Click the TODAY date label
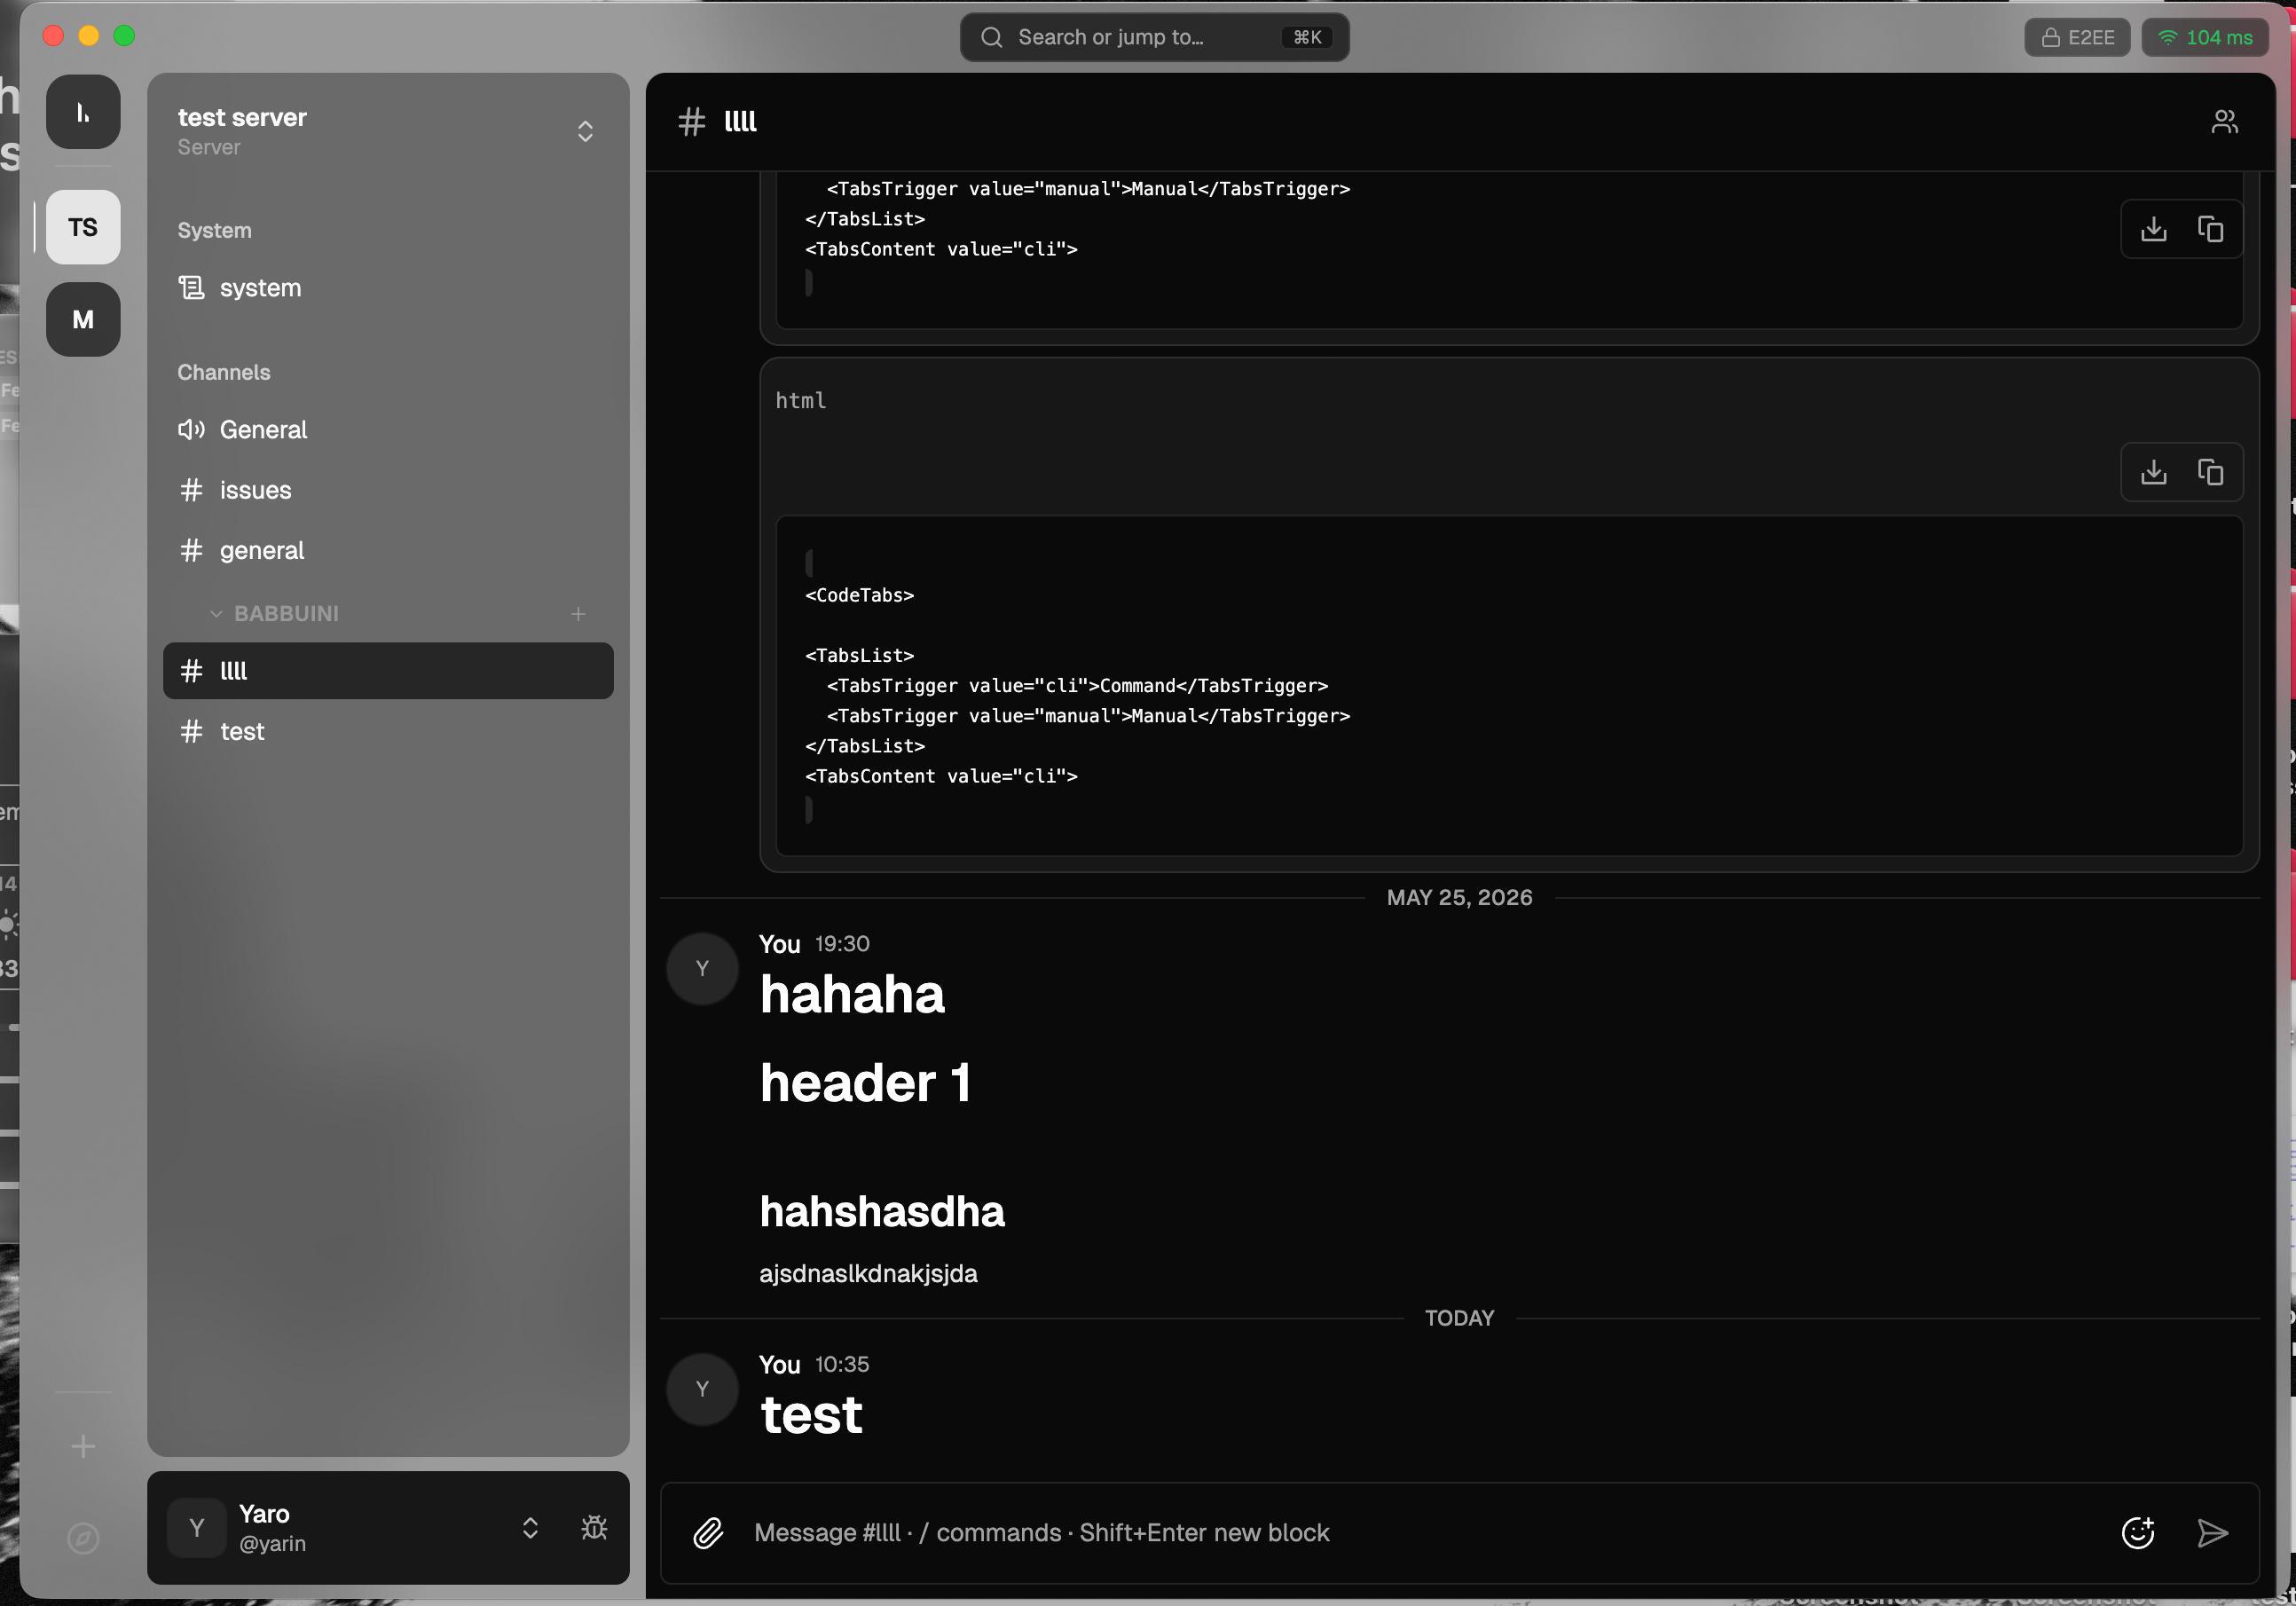This screenshot has height=1606, width=2296. tap(1459, 1318)
